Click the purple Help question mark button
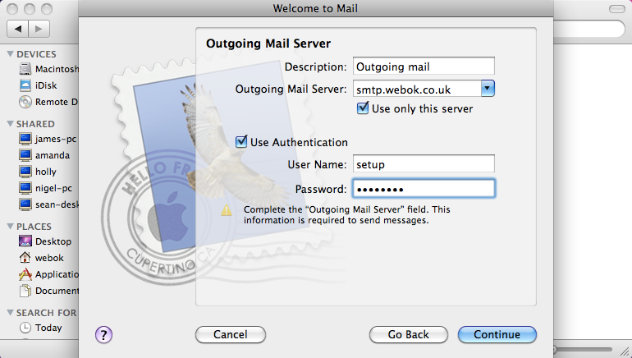This screenshot has width=632, height=358. point(103,335)
